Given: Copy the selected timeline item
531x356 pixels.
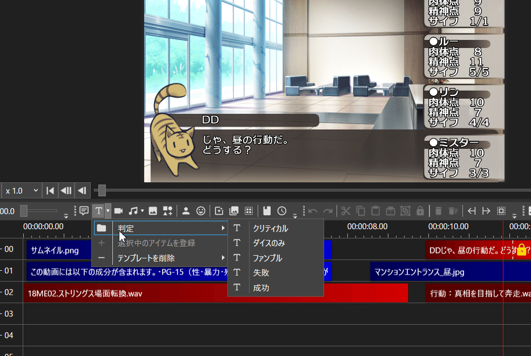Looking at the screenshot, I should [x=361, y=211].
